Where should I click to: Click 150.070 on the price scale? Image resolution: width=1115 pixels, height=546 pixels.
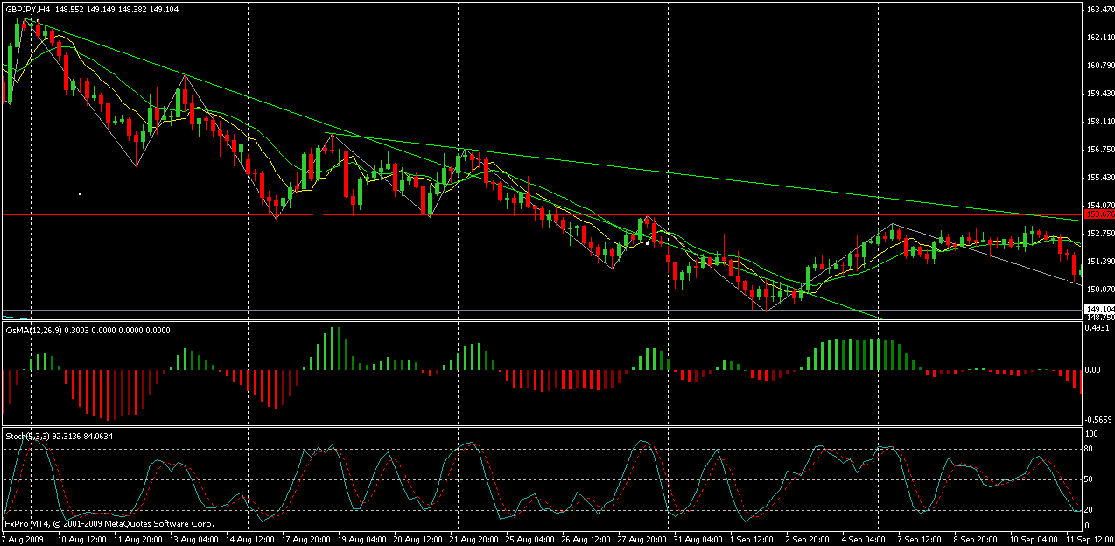pos(1099,290)
